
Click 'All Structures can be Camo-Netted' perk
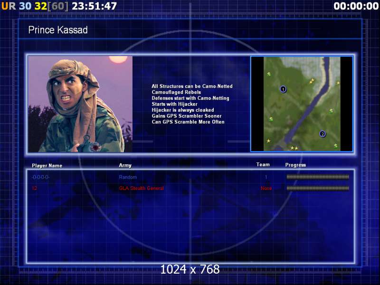click(192, 86)
